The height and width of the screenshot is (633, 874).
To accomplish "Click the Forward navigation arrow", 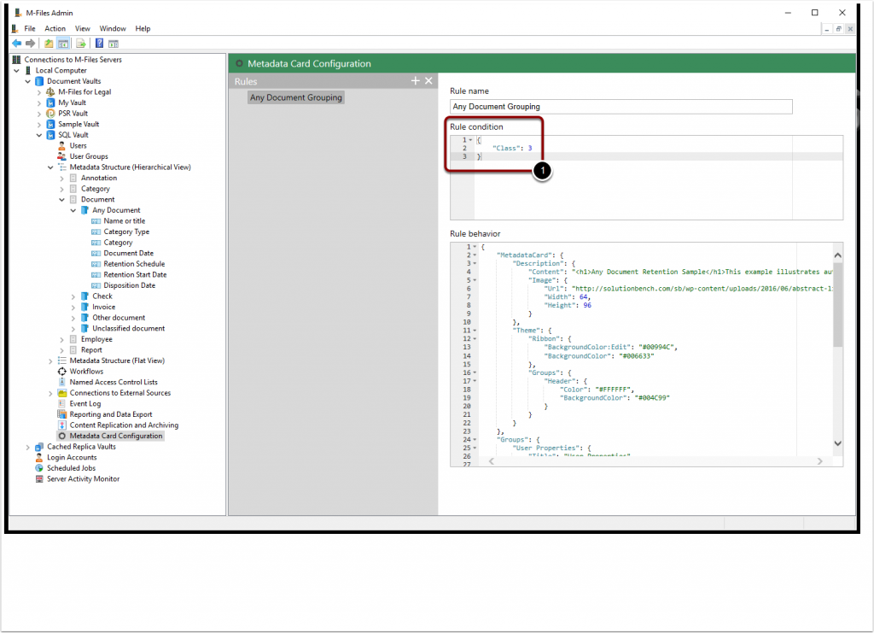I will (30, 42).
